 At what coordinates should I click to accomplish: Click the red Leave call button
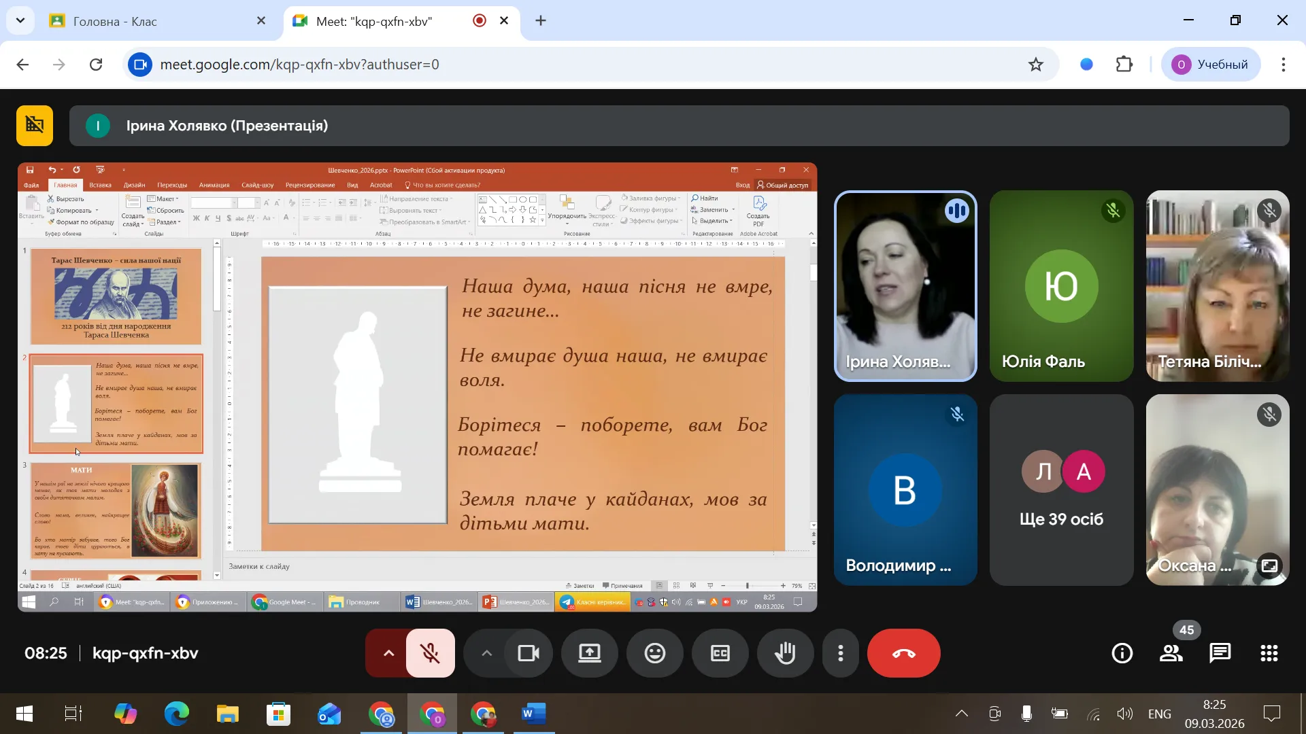903,653
